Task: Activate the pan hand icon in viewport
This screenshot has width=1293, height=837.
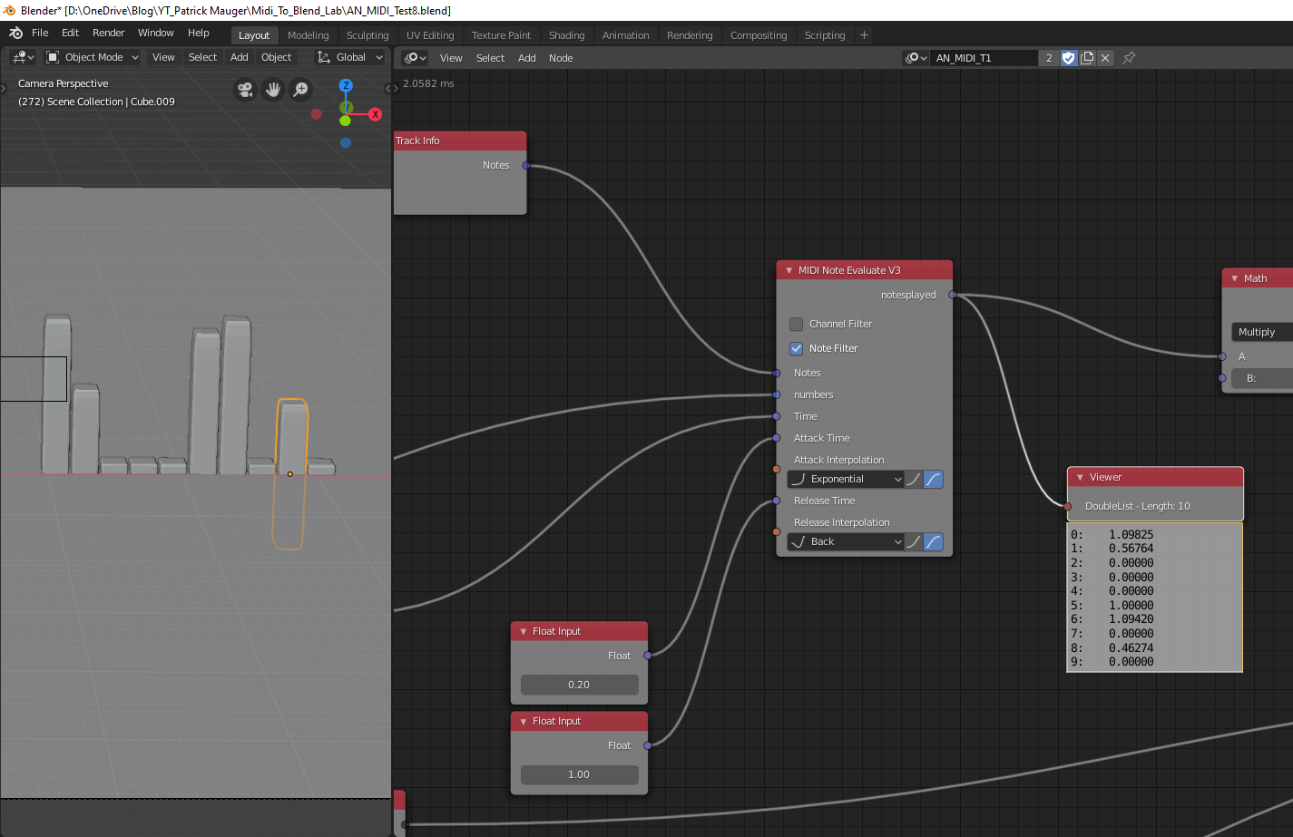Action: point(272,90)
